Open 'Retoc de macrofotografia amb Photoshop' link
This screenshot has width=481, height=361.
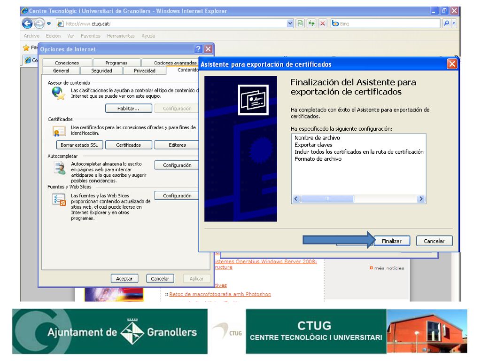click(220, 294)
